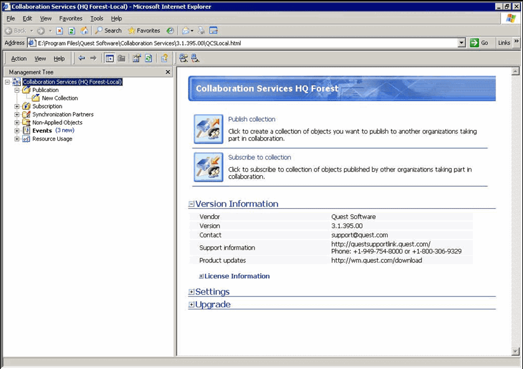Click the Subscribe to collection link
The width and height of the screenshot is (523, 369).
(x=259, y=158)
